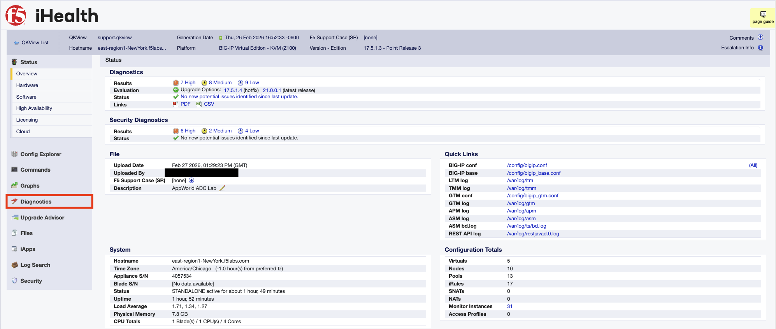Click the (All) quick links link
The image size is (776, 329).
(753, 165)
